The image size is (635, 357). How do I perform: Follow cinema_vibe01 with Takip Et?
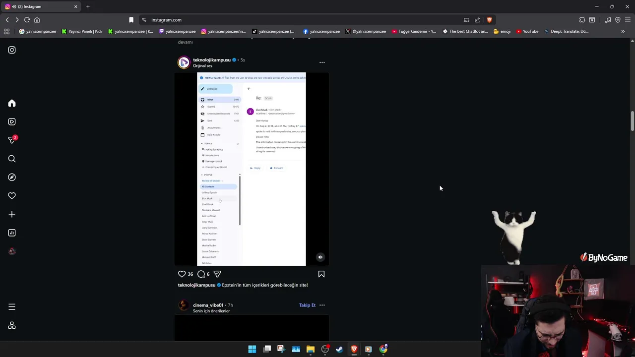pos(307,305)
